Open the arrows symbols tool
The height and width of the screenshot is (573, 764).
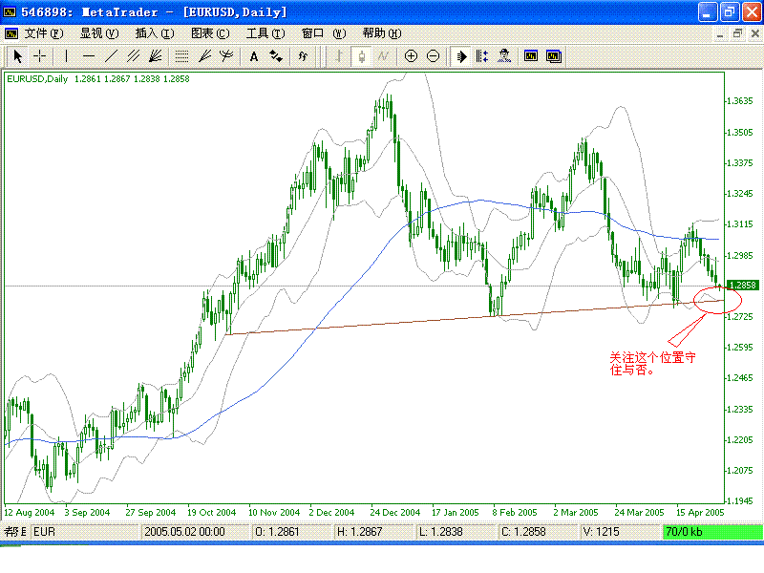click(276, 56)
